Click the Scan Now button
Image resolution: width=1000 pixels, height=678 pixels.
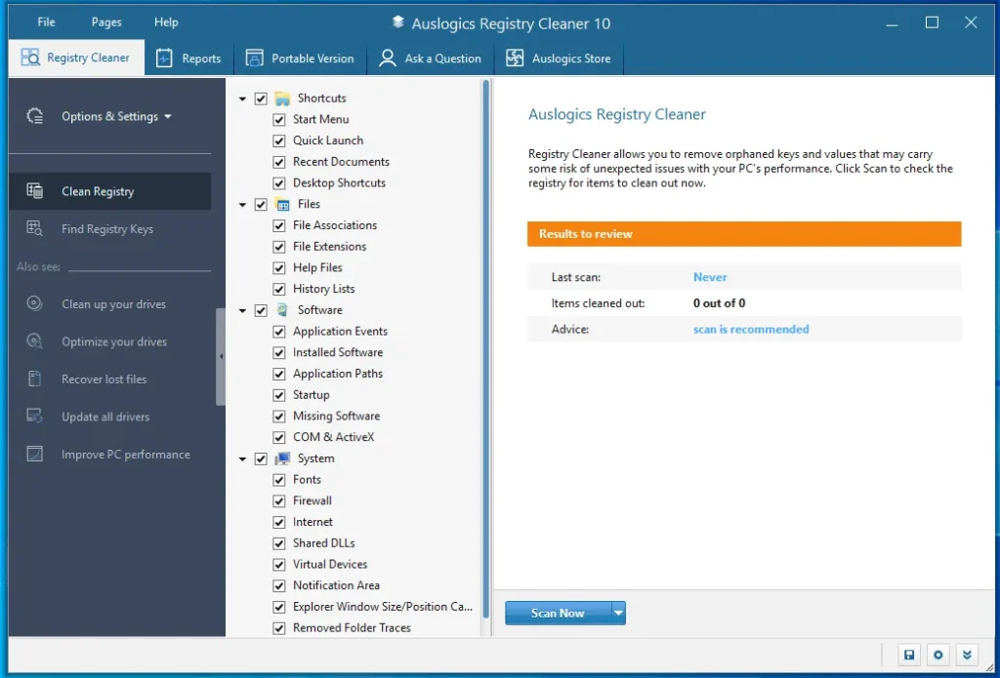point(556,613)
